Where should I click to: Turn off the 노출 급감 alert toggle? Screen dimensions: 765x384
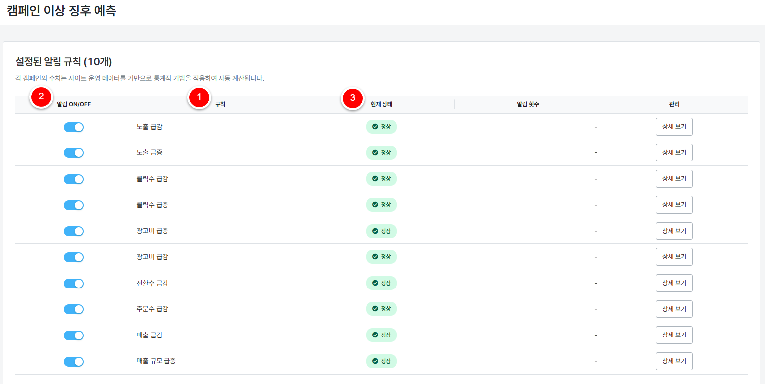[74, 127]
